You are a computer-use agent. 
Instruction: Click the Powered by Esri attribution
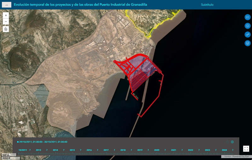click(x=241, y=157)
